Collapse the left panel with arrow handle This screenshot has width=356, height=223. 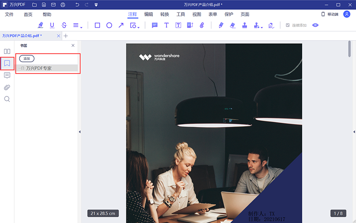79,132
